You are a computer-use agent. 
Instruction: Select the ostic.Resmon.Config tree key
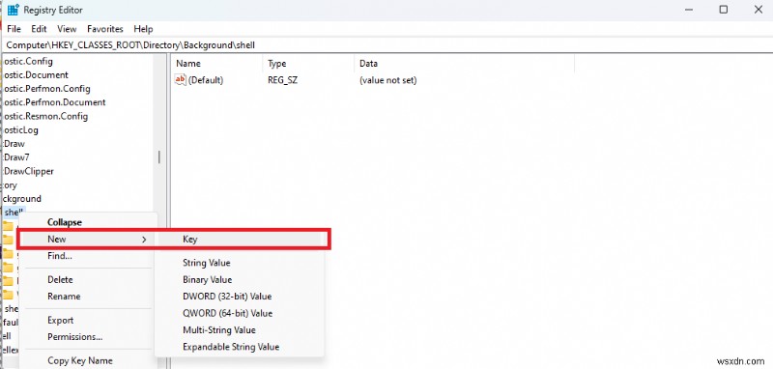[45, 116]
